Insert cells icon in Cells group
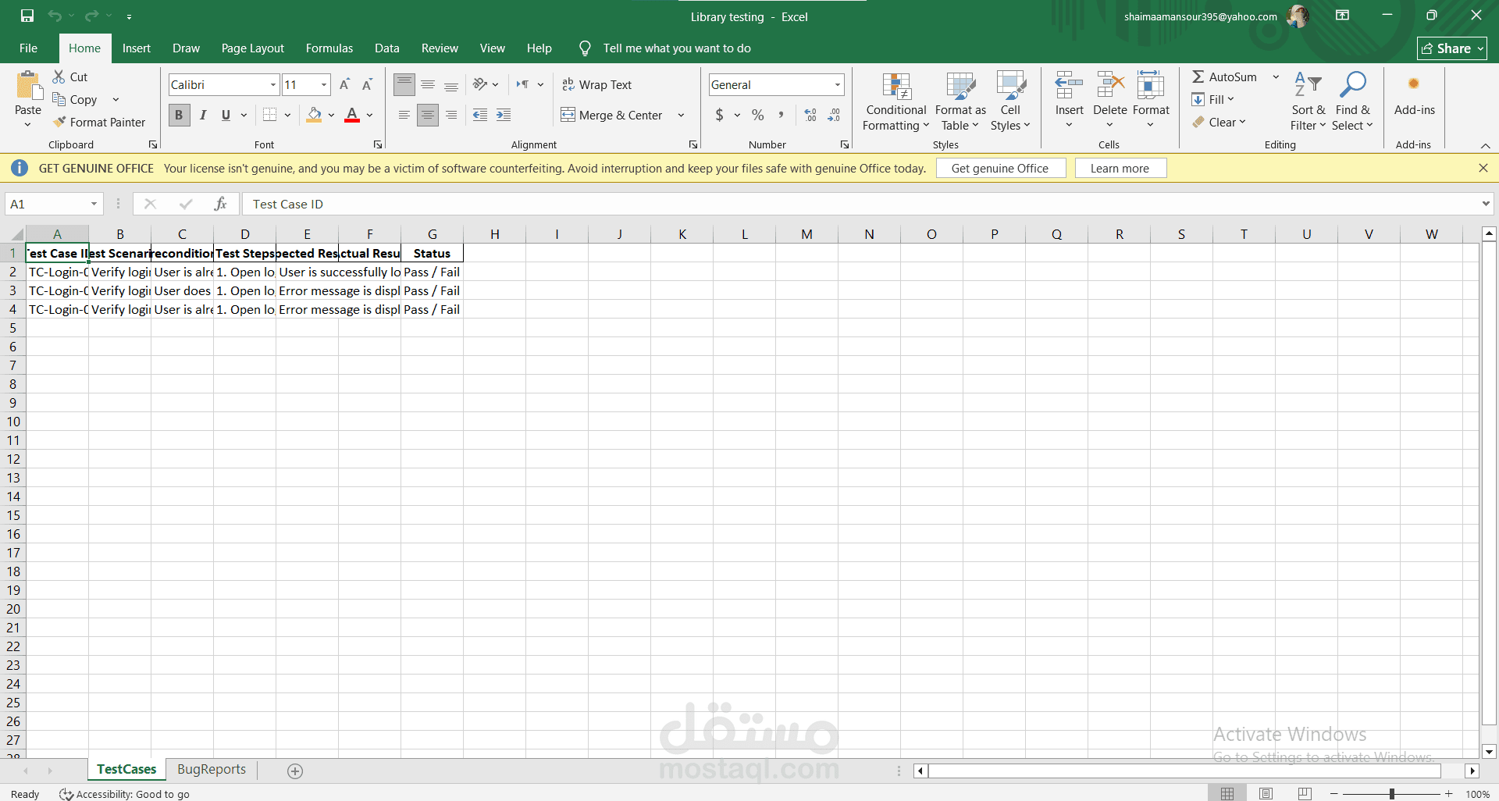 [1069, 86]
